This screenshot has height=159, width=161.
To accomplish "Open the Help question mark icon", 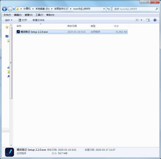I will pos(155,20).
